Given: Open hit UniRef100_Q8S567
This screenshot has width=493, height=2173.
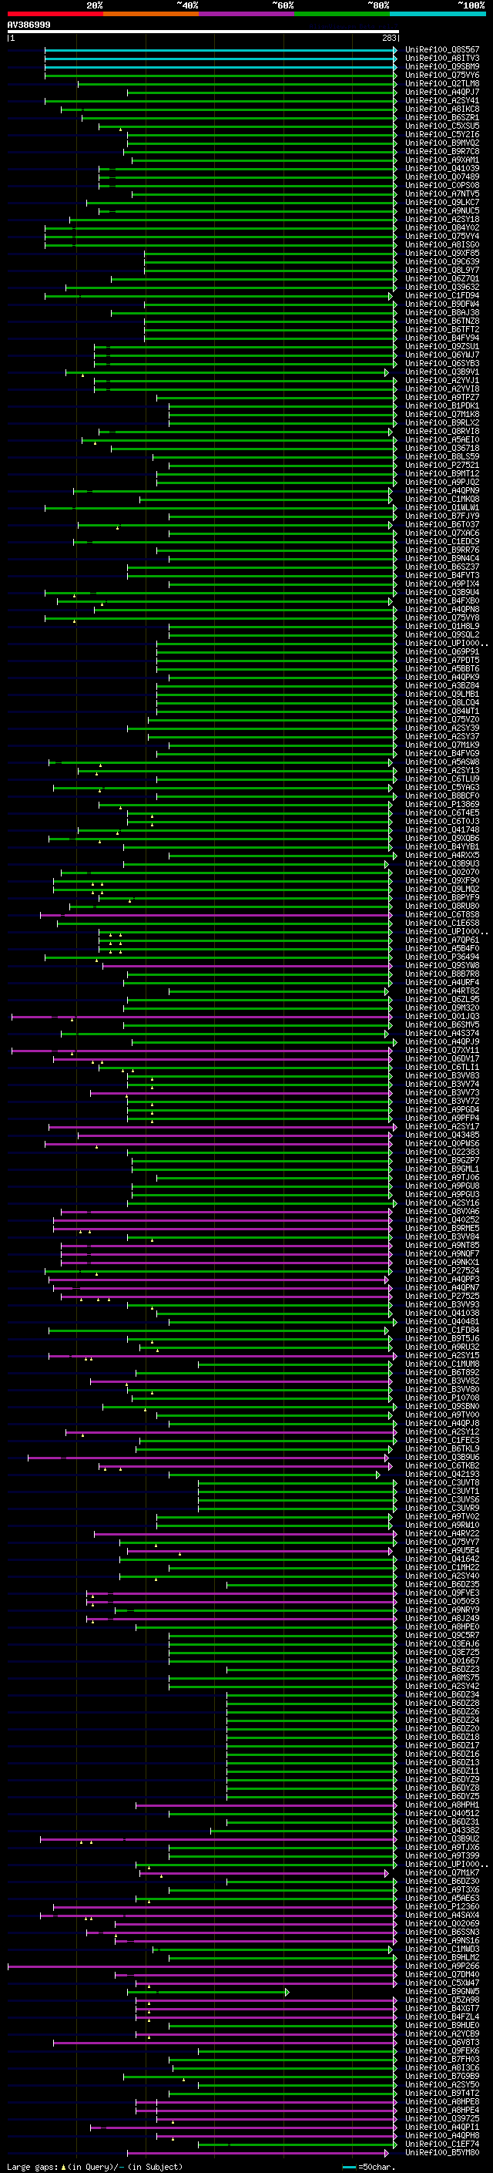Looking at the screenshot, I should click(442, 50).
